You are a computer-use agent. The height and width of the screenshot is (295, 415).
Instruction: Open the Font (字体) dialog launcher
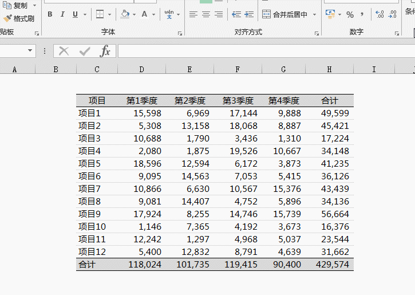point(180,33)
